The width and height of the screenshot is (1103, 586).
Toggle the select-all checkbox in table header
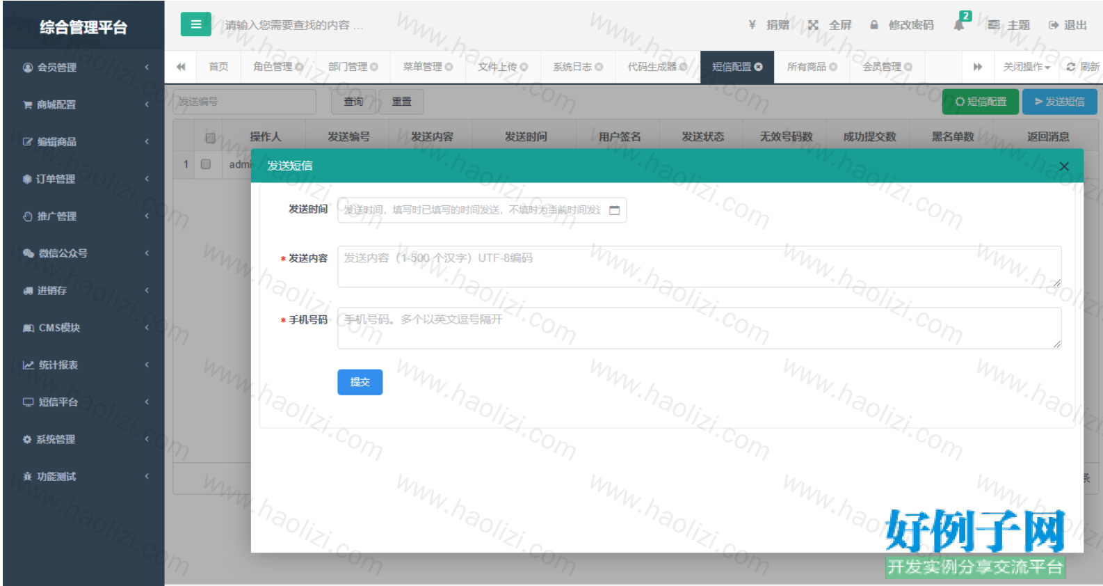coord(210,137)
